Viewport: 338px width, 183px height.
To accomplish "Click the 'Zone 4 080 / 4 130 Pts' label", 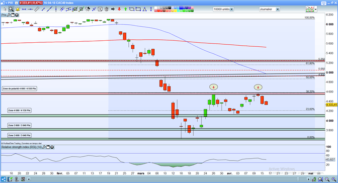I will 19,110.
